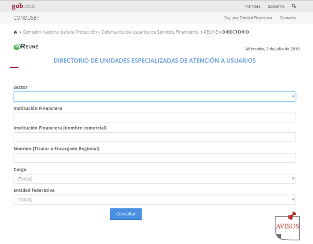Follow the Comisión Nacional breadcrumb link

110,32
